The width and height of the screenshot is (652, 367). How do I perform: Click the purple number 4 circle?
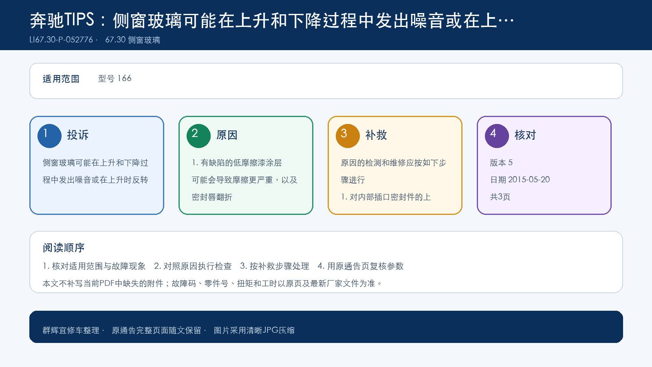[x=497, y=136]
